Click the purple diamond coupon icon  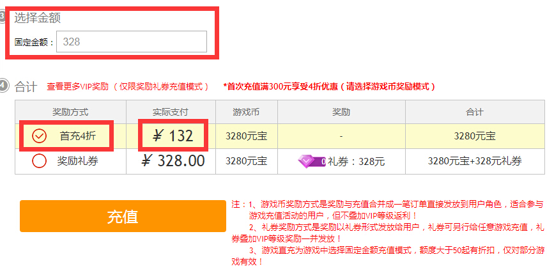[312, 162]
